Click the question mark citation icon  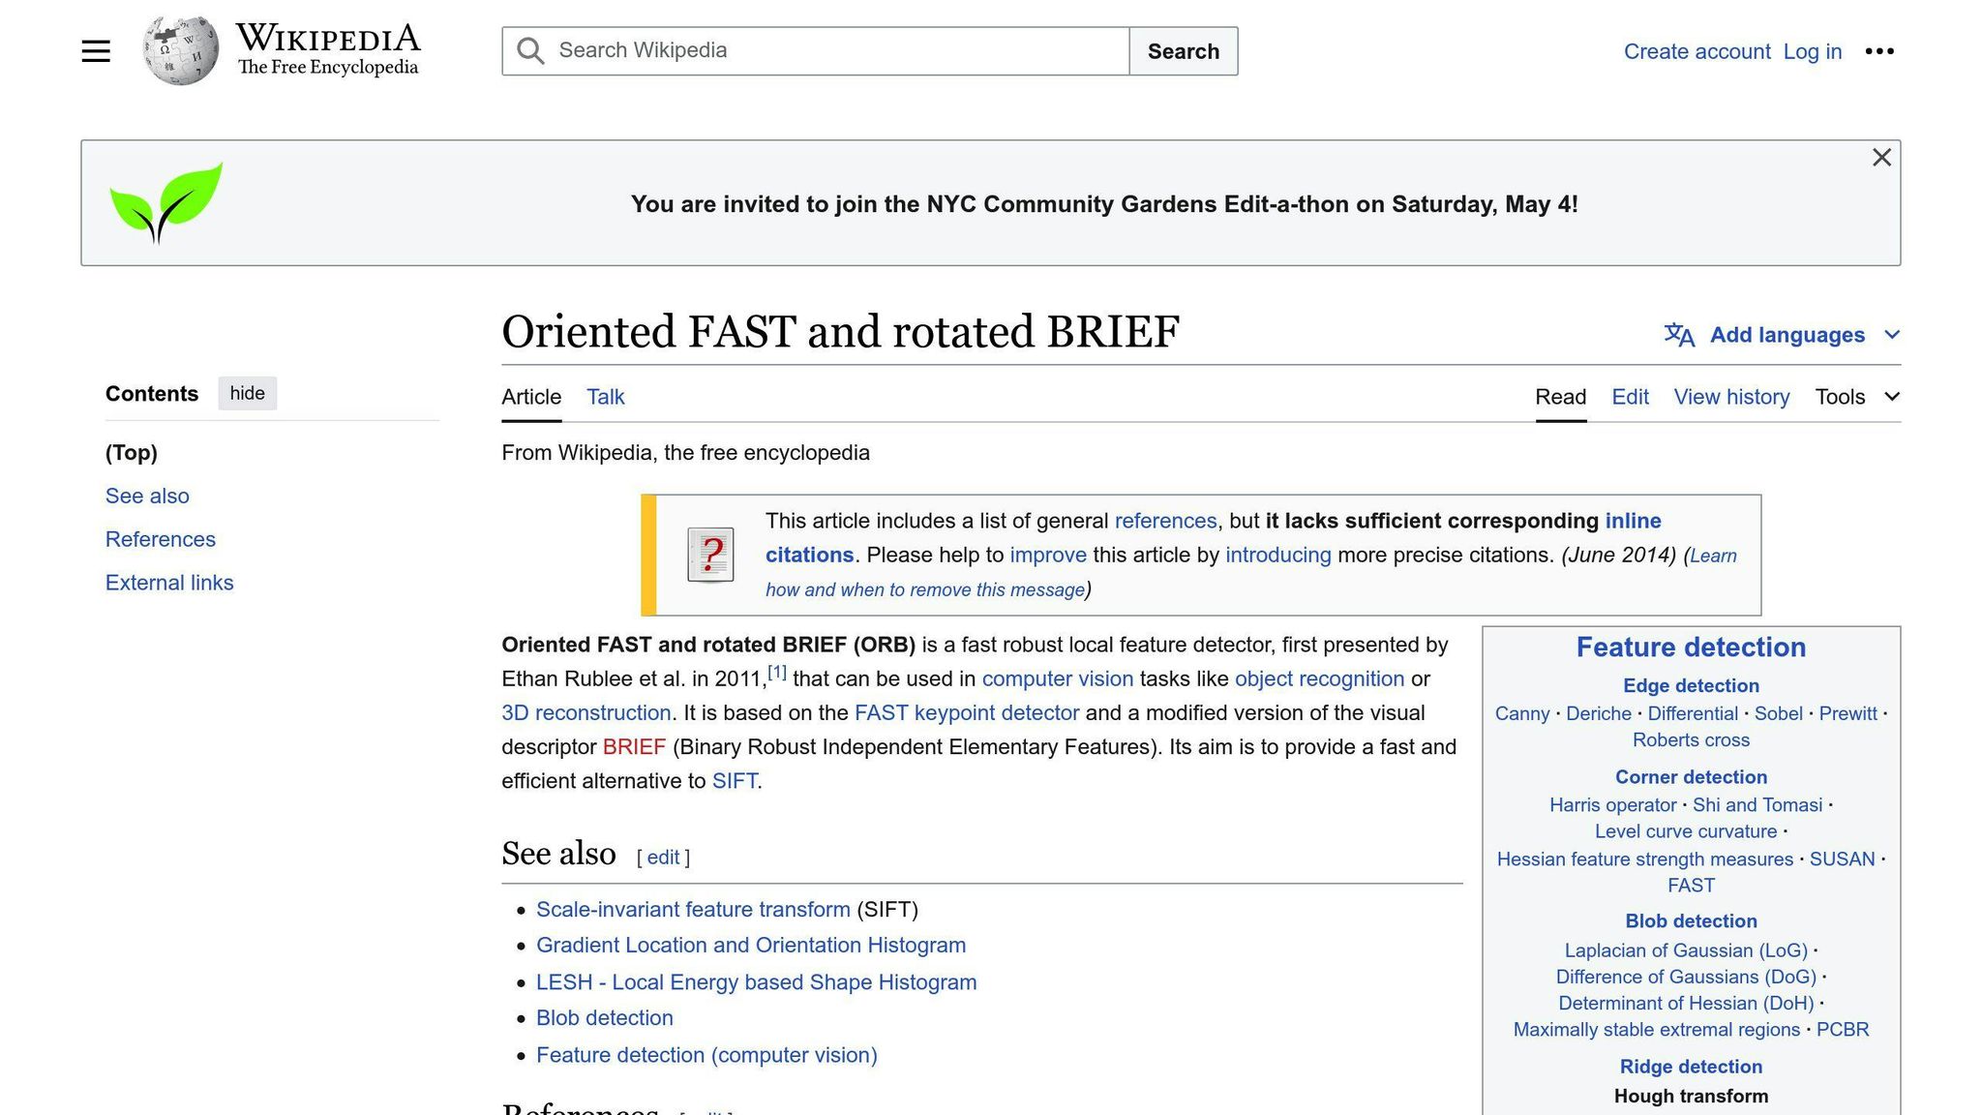click(x=710, y=555)
